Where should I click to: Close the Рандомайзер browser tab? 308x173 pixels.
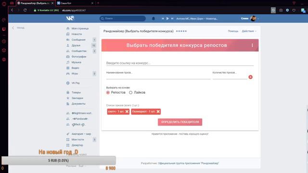tap(52, 3)
